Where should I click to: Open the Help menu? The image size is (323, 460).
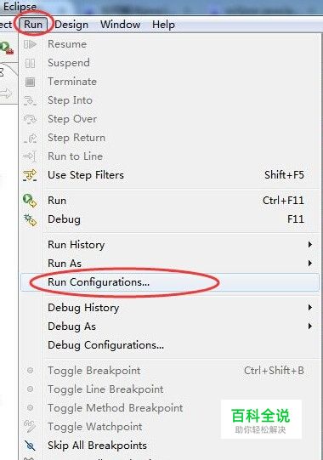click(163, 25)
